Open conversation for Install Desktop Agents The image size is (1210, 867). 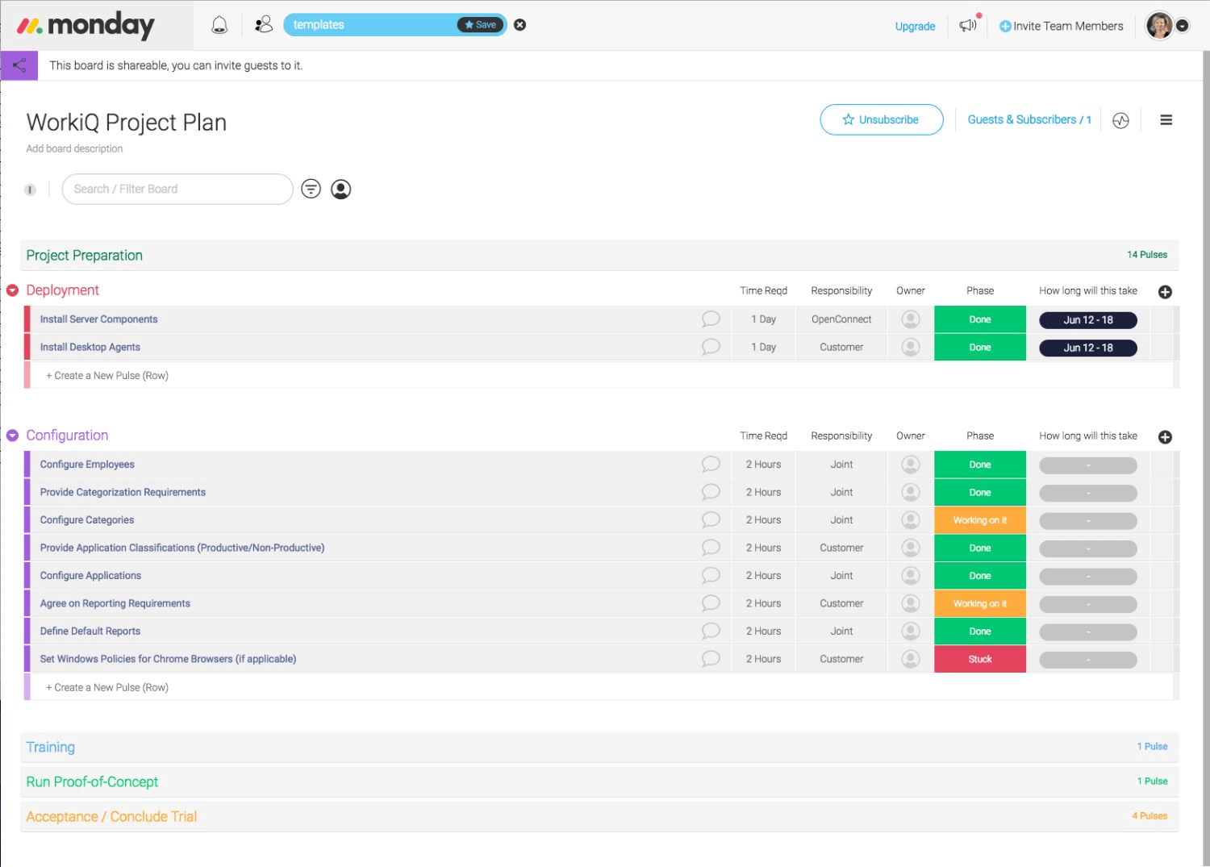711,347
